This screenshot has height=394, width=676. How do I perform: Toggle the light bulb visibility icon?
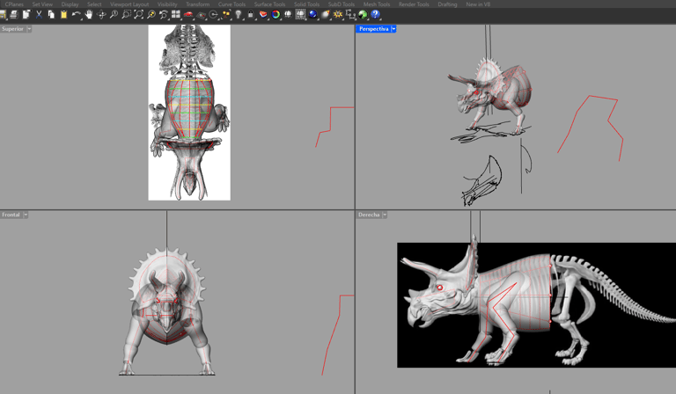pyautogui.click(x=239, y=15)
